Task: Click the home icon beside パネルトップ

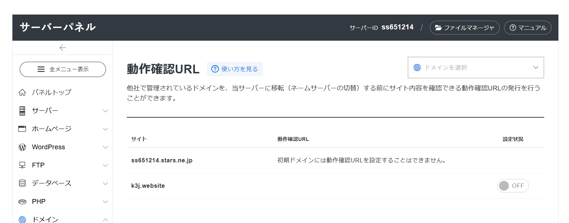Action: (22, 92)
